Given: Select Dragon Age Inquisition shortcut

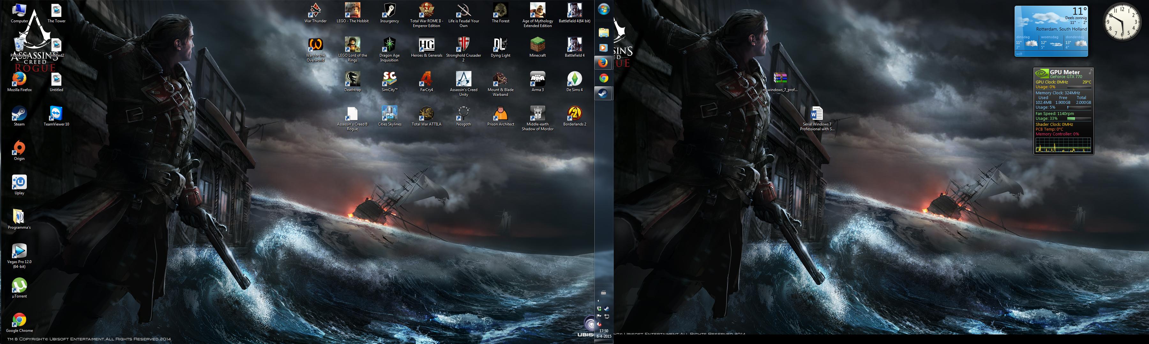Looking at the screenshot, I should [x=389, y=50].
